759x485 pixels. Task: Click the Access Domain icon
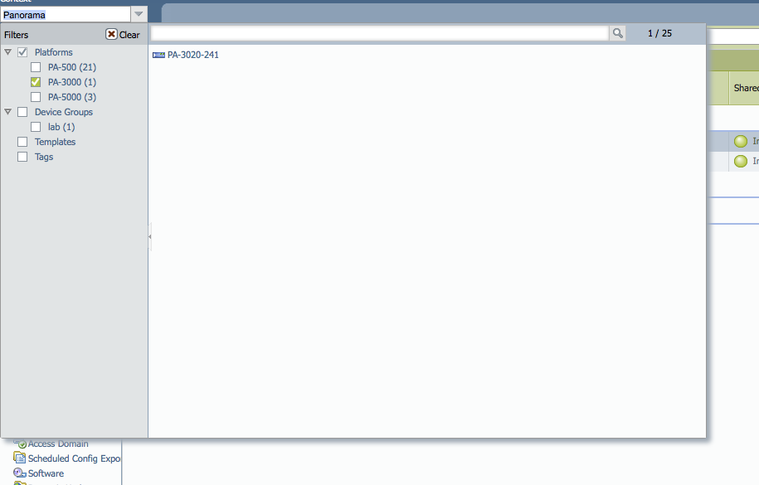click(x=20, y=444)
